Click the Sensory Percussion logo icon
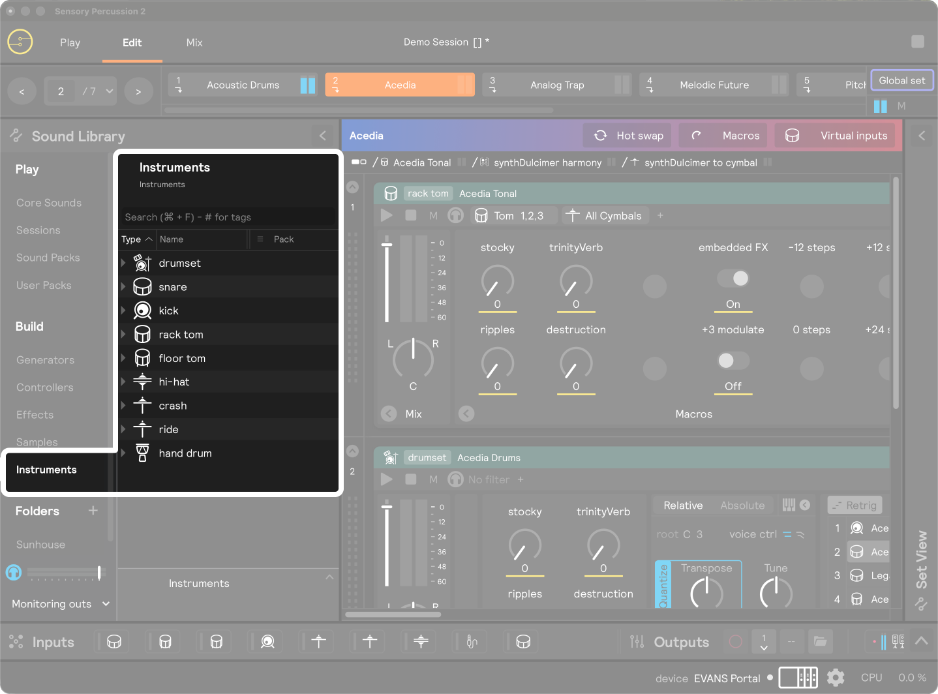 pyautogui.click(x=20, y=42)
